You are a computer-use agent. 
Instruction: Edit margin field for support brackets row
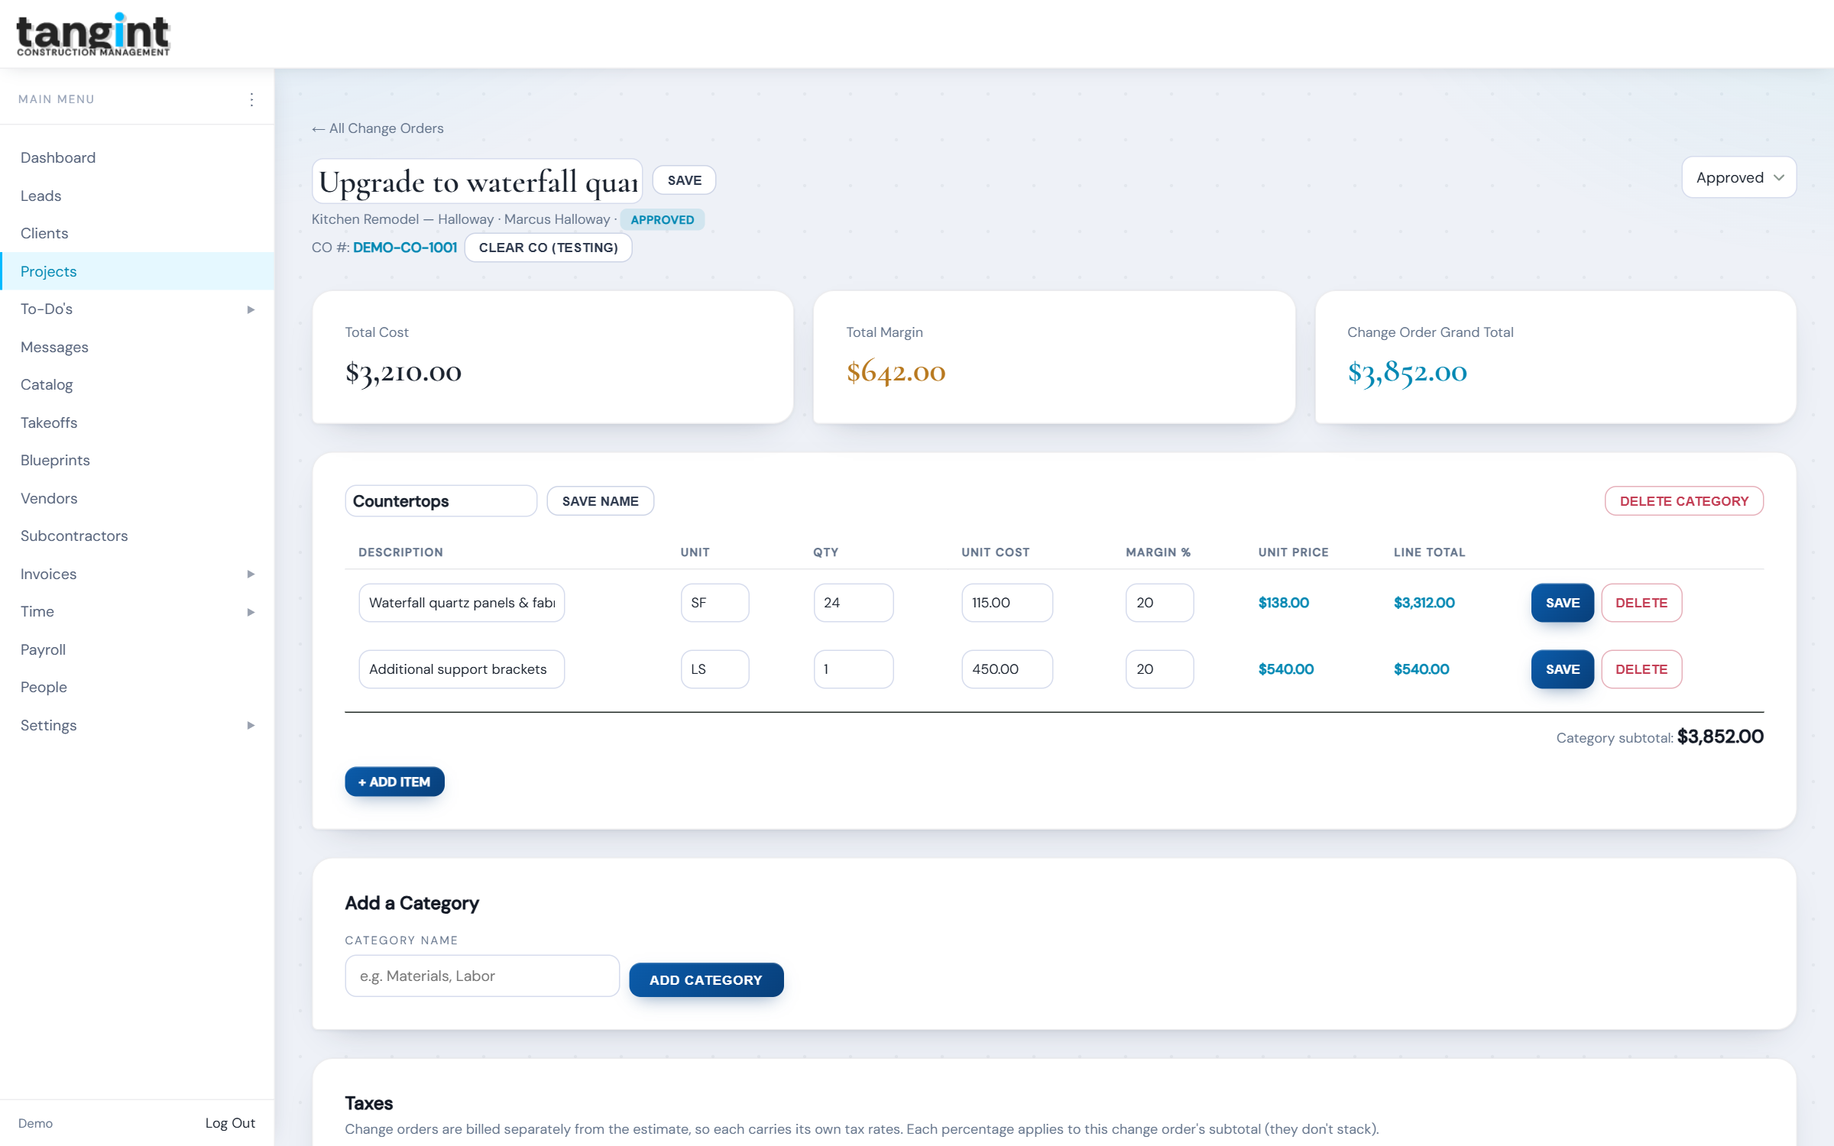[1159, 669]
